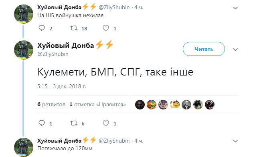Click the main tweet author's profile avatar
Image resolution: width=253 pixels, height=157 pixels.
pyautogui.click(x=24, y=50)
